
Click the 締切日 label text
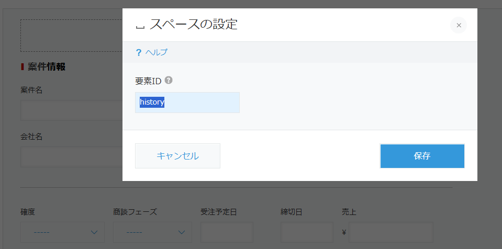[x=292, y=212]
